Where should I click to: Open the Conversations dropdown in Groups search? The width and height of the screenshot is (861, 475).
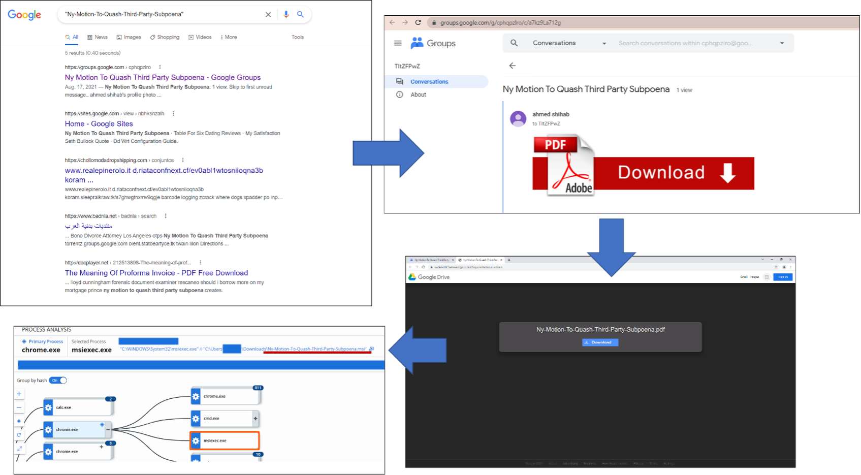pyautogui.click(x=604, y=44)
